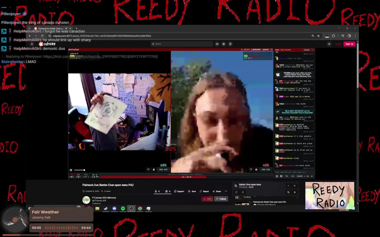The width and height of the screenshot is (380, 237).
Task: Collapse the Battle Chat open beta playlist
Action: [x=288, y=186]
